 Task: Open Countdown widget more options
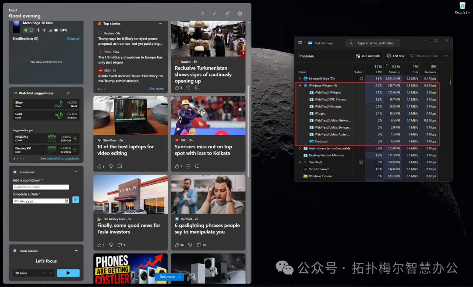77,172
